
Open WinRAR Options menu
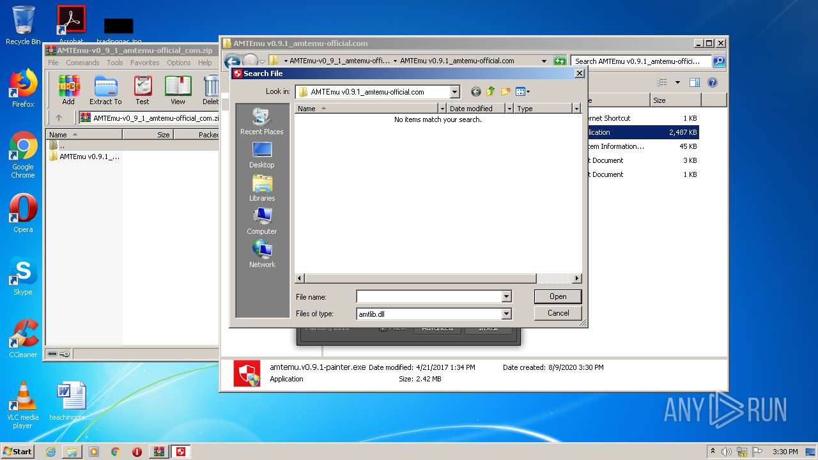click(x=179, y=63)
